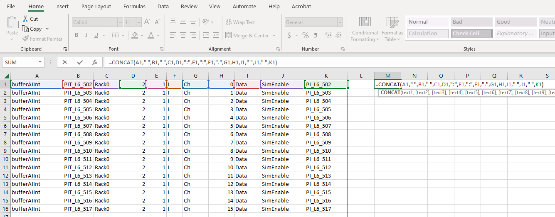
Task: Switch to the Formulas tab
Action: click(134, 6)
